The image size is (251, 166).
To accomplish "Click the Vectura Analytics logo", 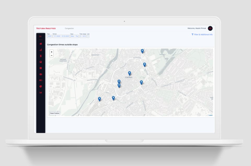I will click(46, 28).
